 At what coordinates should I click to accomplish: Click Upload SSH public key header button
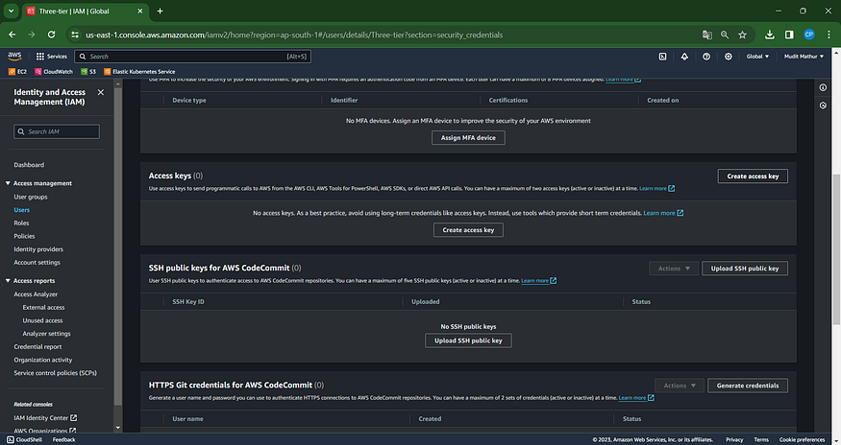[x=745, y=269]
